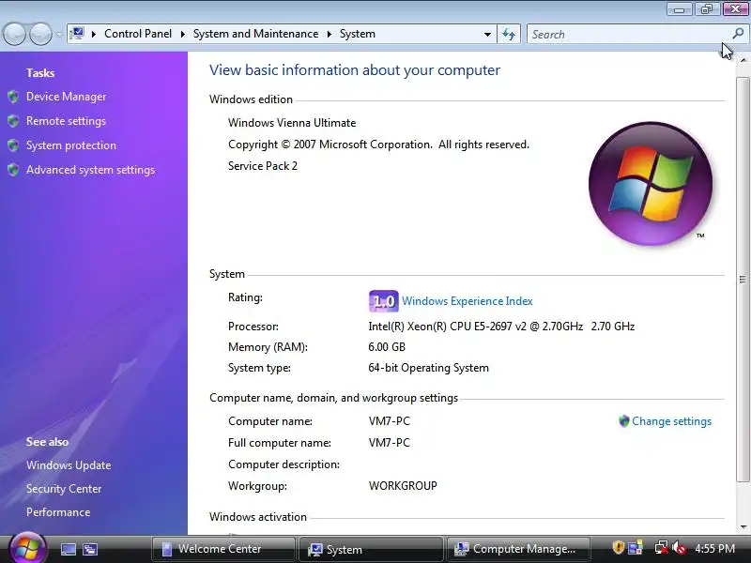
Task: Click the Windows logo orb image
Action: (x=651, y=184)
